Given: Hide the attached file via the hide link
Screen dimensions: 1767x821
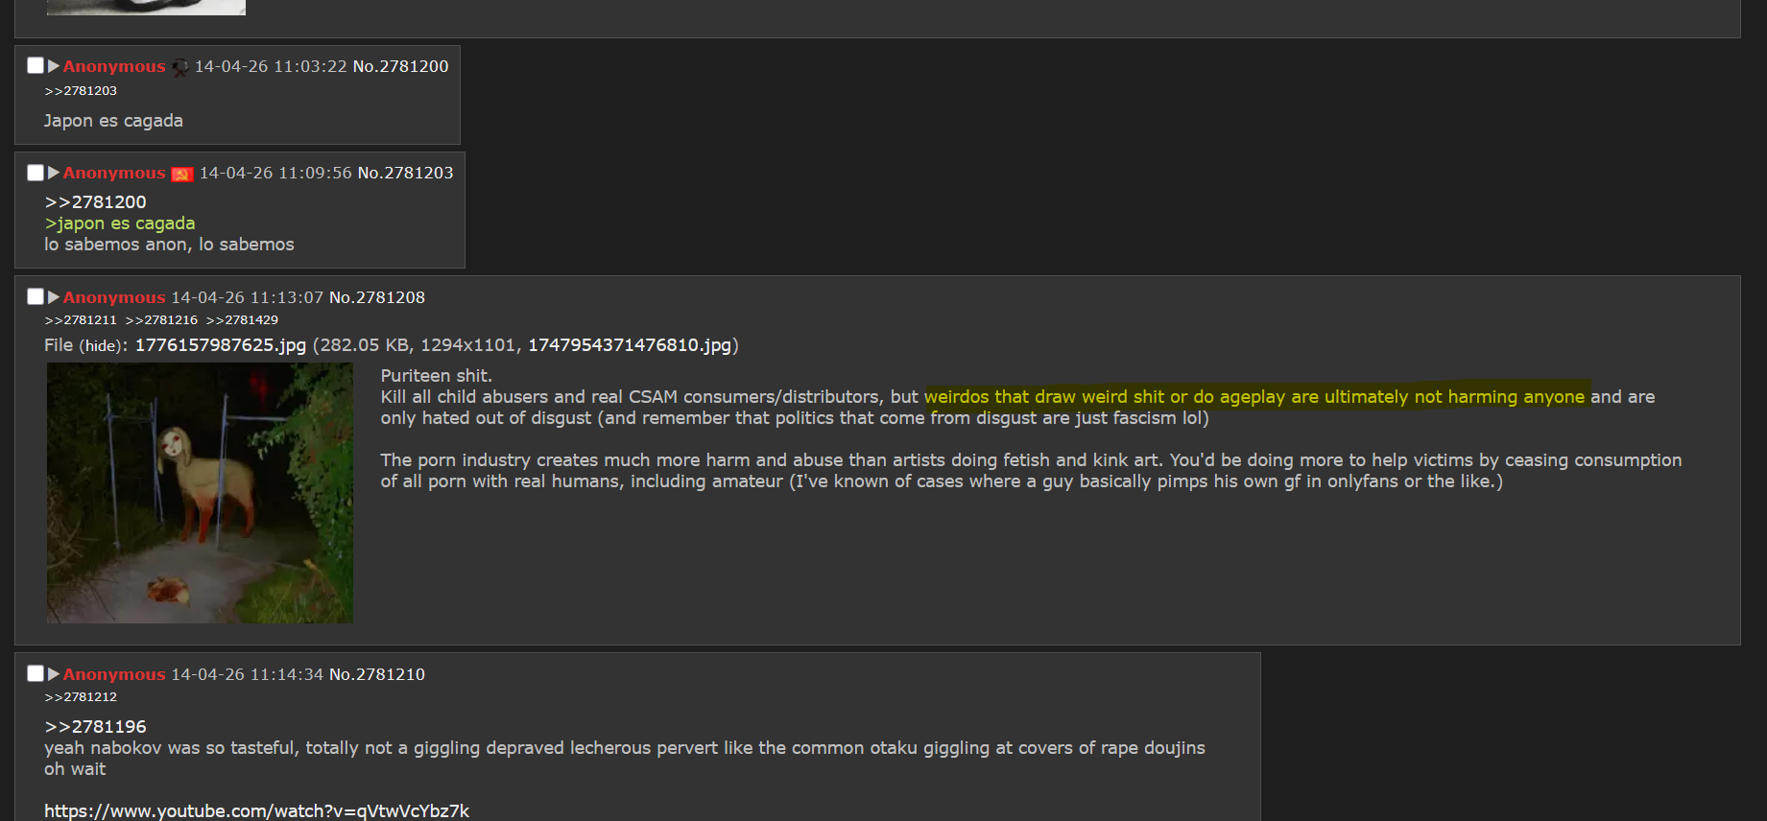Looking at the screenshot, I should coord(100,346).
